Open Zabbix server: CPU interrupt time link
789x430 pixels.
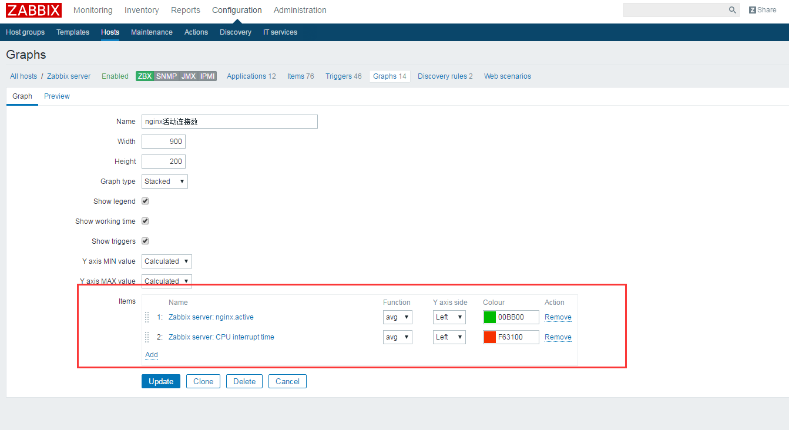click(221, 337)
